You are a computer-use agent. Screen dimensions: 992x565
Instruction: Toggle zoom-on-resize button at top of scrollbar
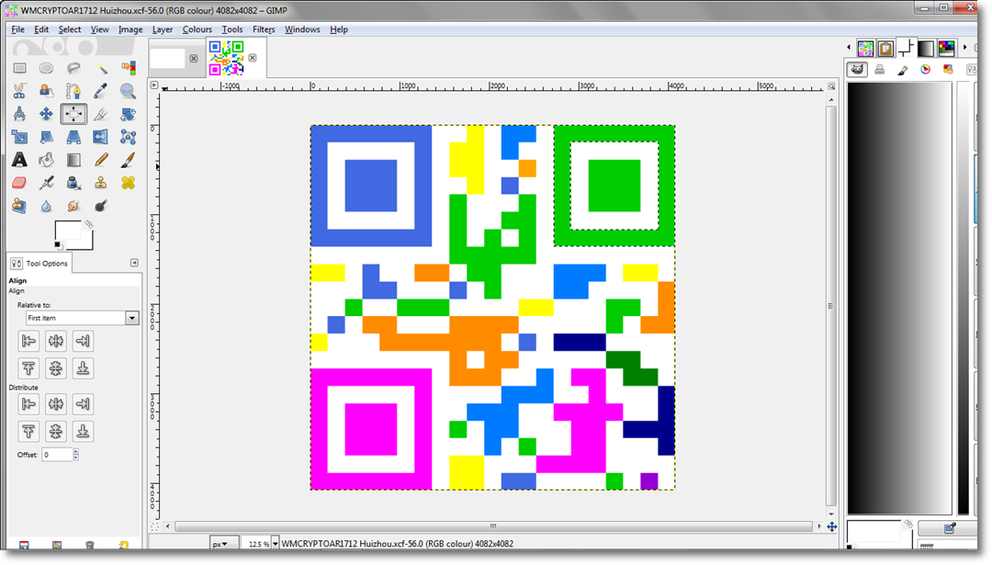pos(831,85)
